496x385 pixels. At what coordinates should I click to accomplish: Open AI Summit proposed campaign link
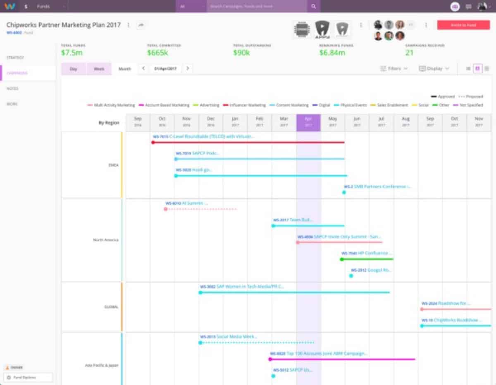click(187, 203)
